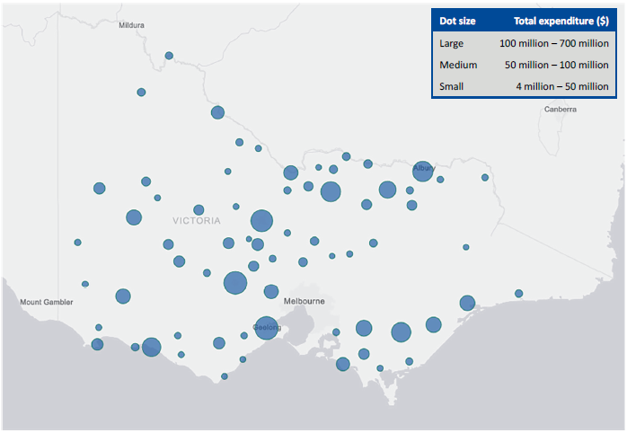Select the large dot over Geelong

point(266,328)
